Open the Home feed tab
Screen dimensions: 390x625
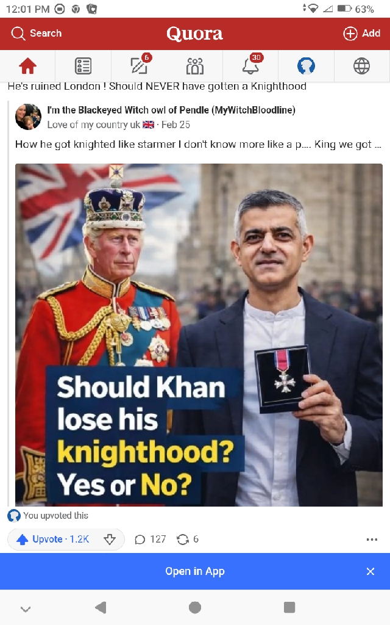point(28,66)
